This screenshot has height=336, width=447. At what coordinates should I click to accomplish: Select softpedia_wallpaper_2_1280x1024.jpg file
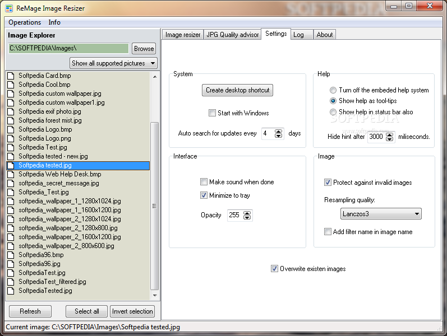tap(70, 220)
